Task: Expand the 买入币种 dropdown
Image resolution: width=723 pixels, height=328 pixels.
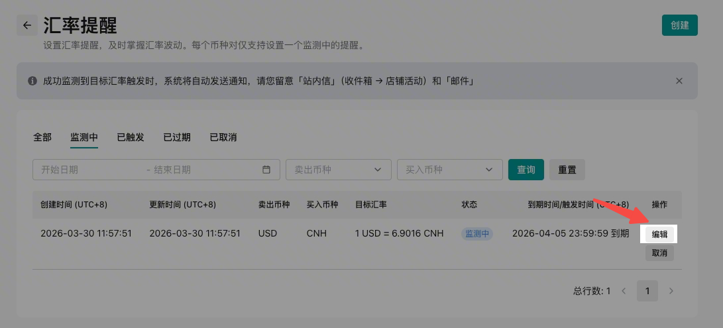Action: tap(449, 170)
